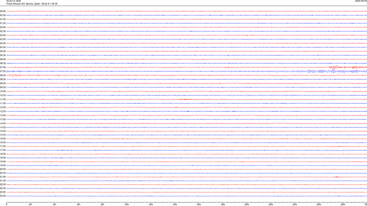The image size is (367, 206).
Task: Click the 6m axis tick label
Action: (x=79, y=204)
